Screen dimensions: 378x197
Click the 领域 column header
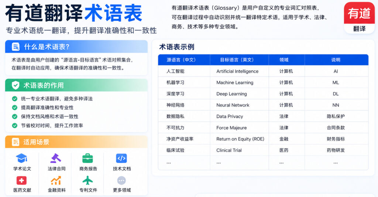click(x=286, y=60)
